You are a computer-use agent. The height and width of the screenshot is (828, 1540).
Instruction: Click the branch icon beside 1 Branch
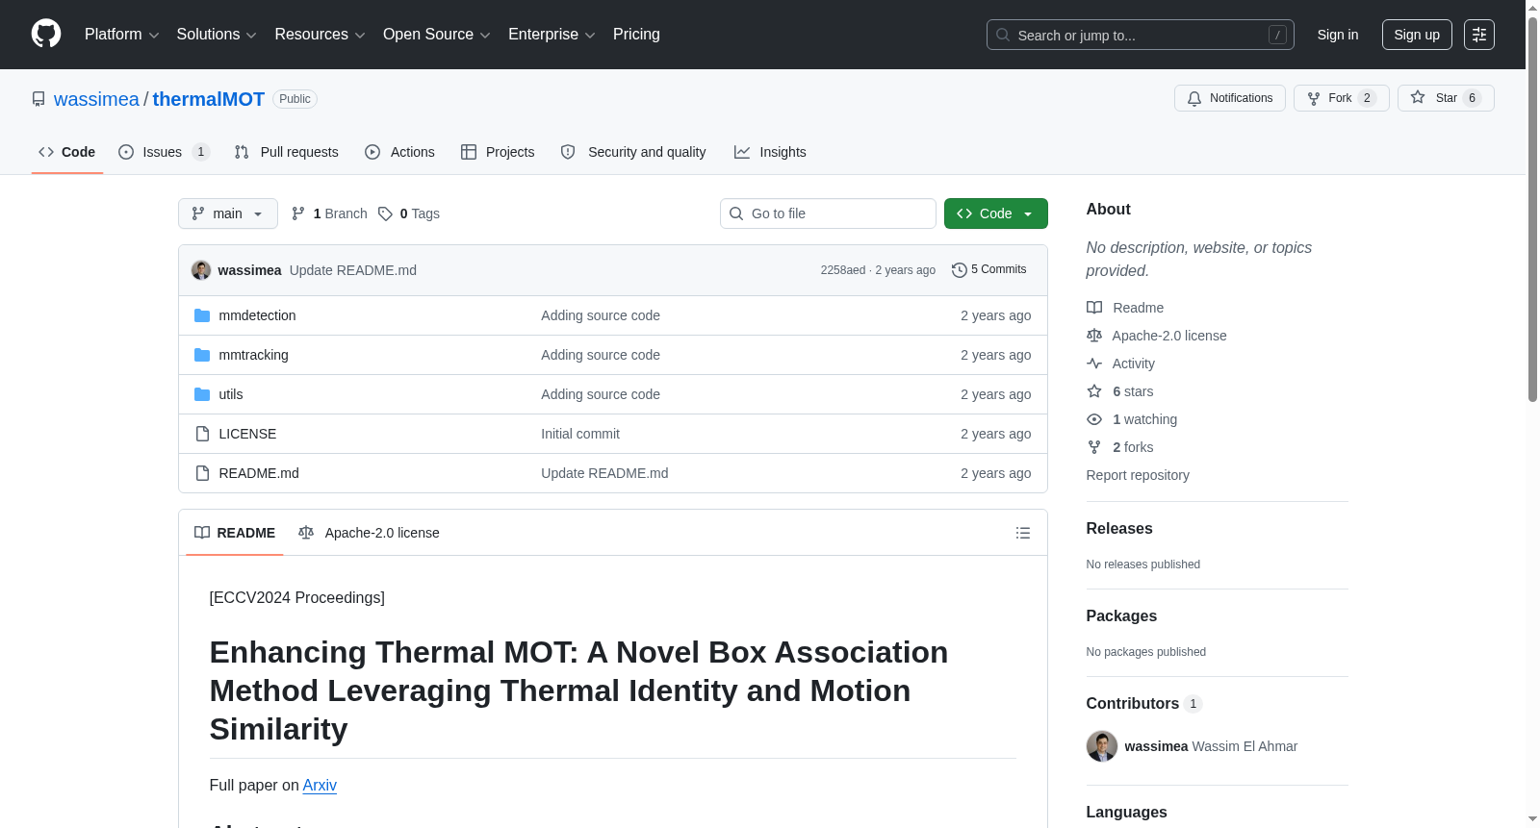(298, 213)
